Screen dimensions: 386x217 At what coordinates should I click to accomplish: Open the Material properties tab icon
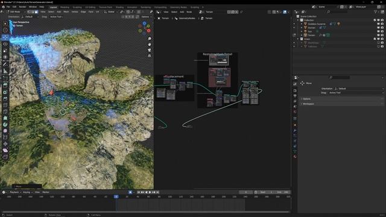pos(295,157)
